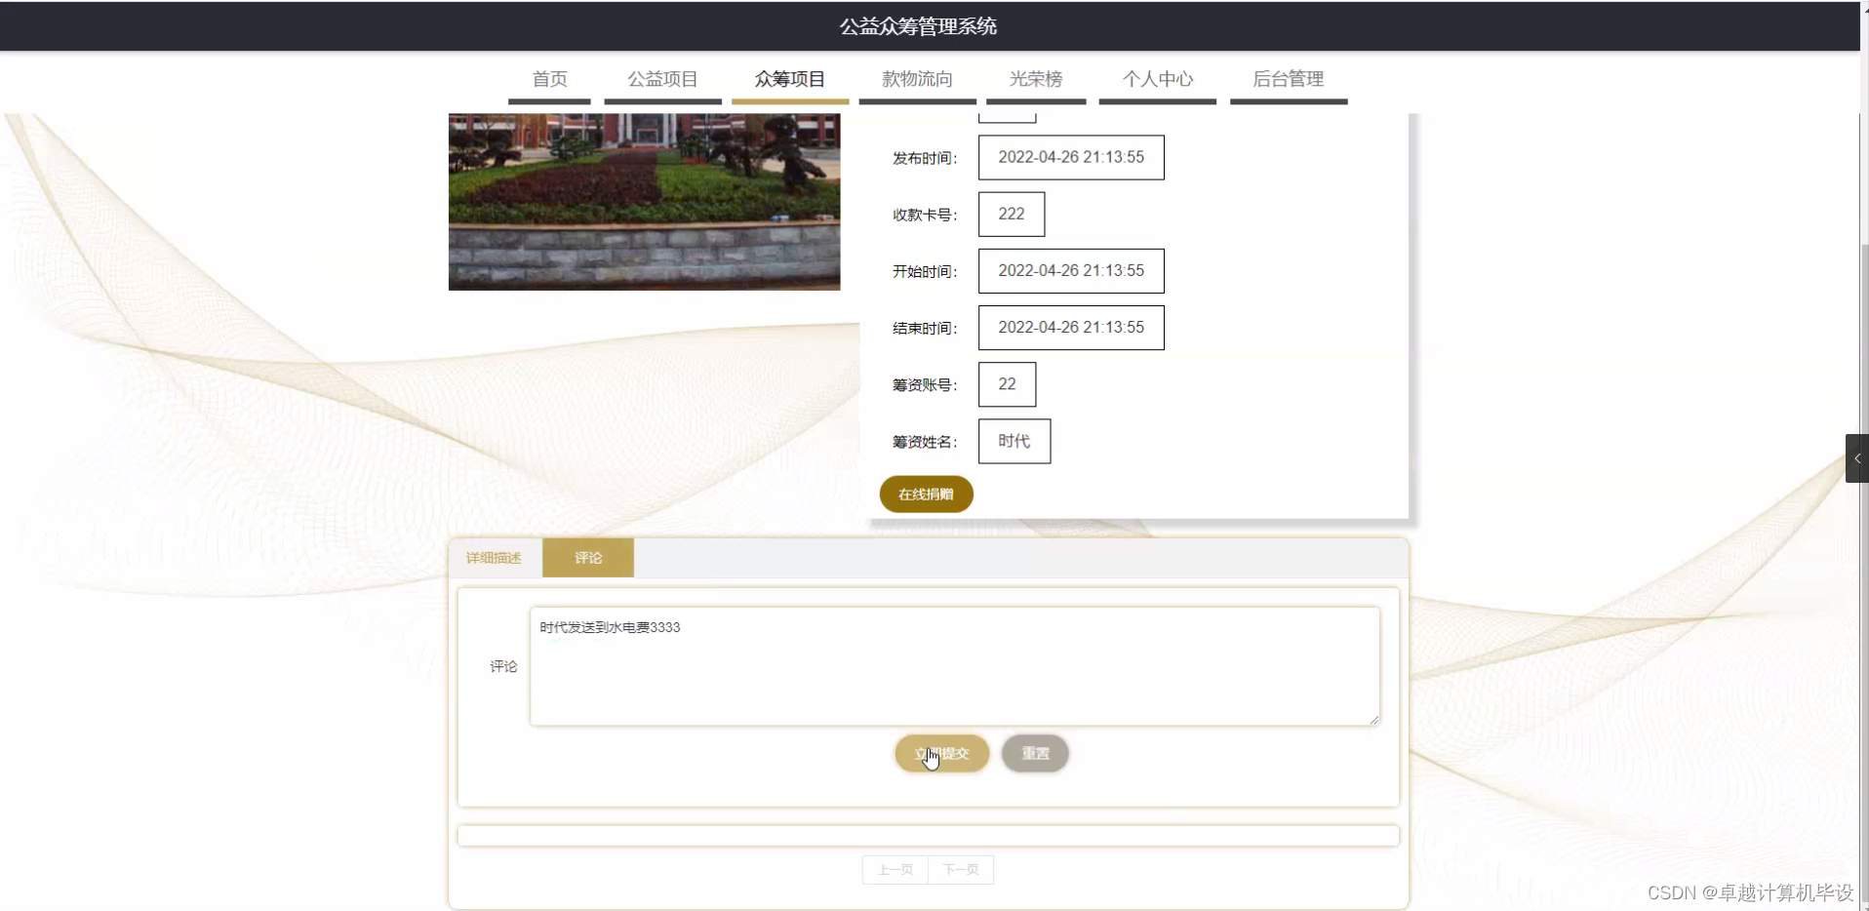Viewport: 1869px width, 911px height.
Task: Click inside the comment text area
Action: [954, 666]
